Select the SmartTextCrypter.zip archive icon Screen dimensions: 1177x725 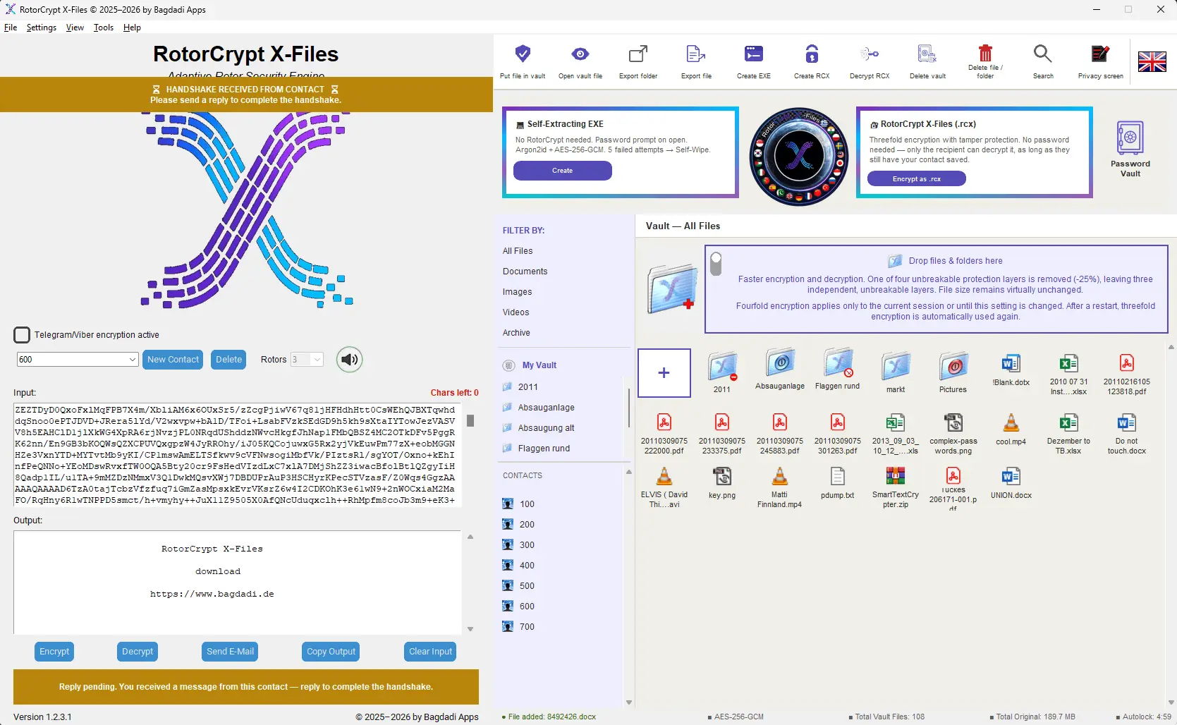pos(896,476)
